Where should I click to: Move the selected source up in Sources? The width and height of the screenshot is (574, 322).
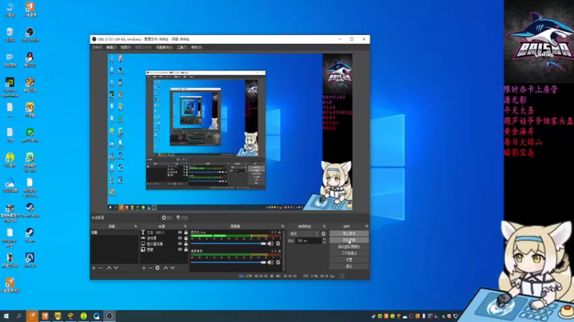click(x=166, y=268)
